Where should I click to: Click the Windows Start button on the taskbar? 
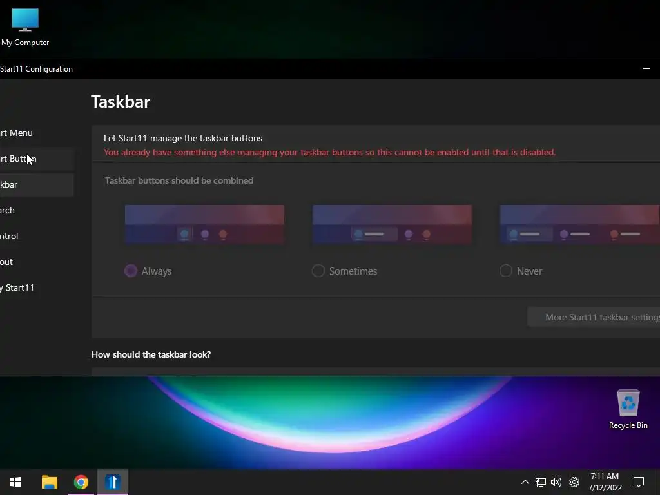(x=15, y=482)
